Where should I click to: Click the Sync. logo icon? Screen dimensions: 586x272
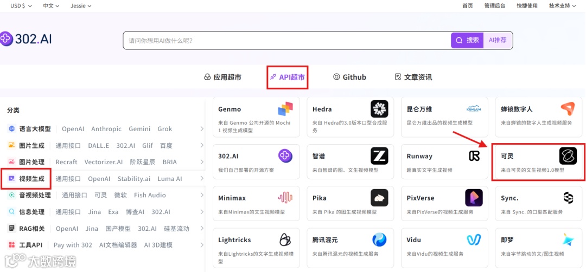pos(568,198)
